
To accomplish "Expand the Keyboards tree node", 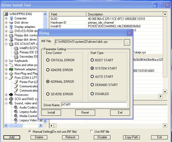I will pos(6,61).
